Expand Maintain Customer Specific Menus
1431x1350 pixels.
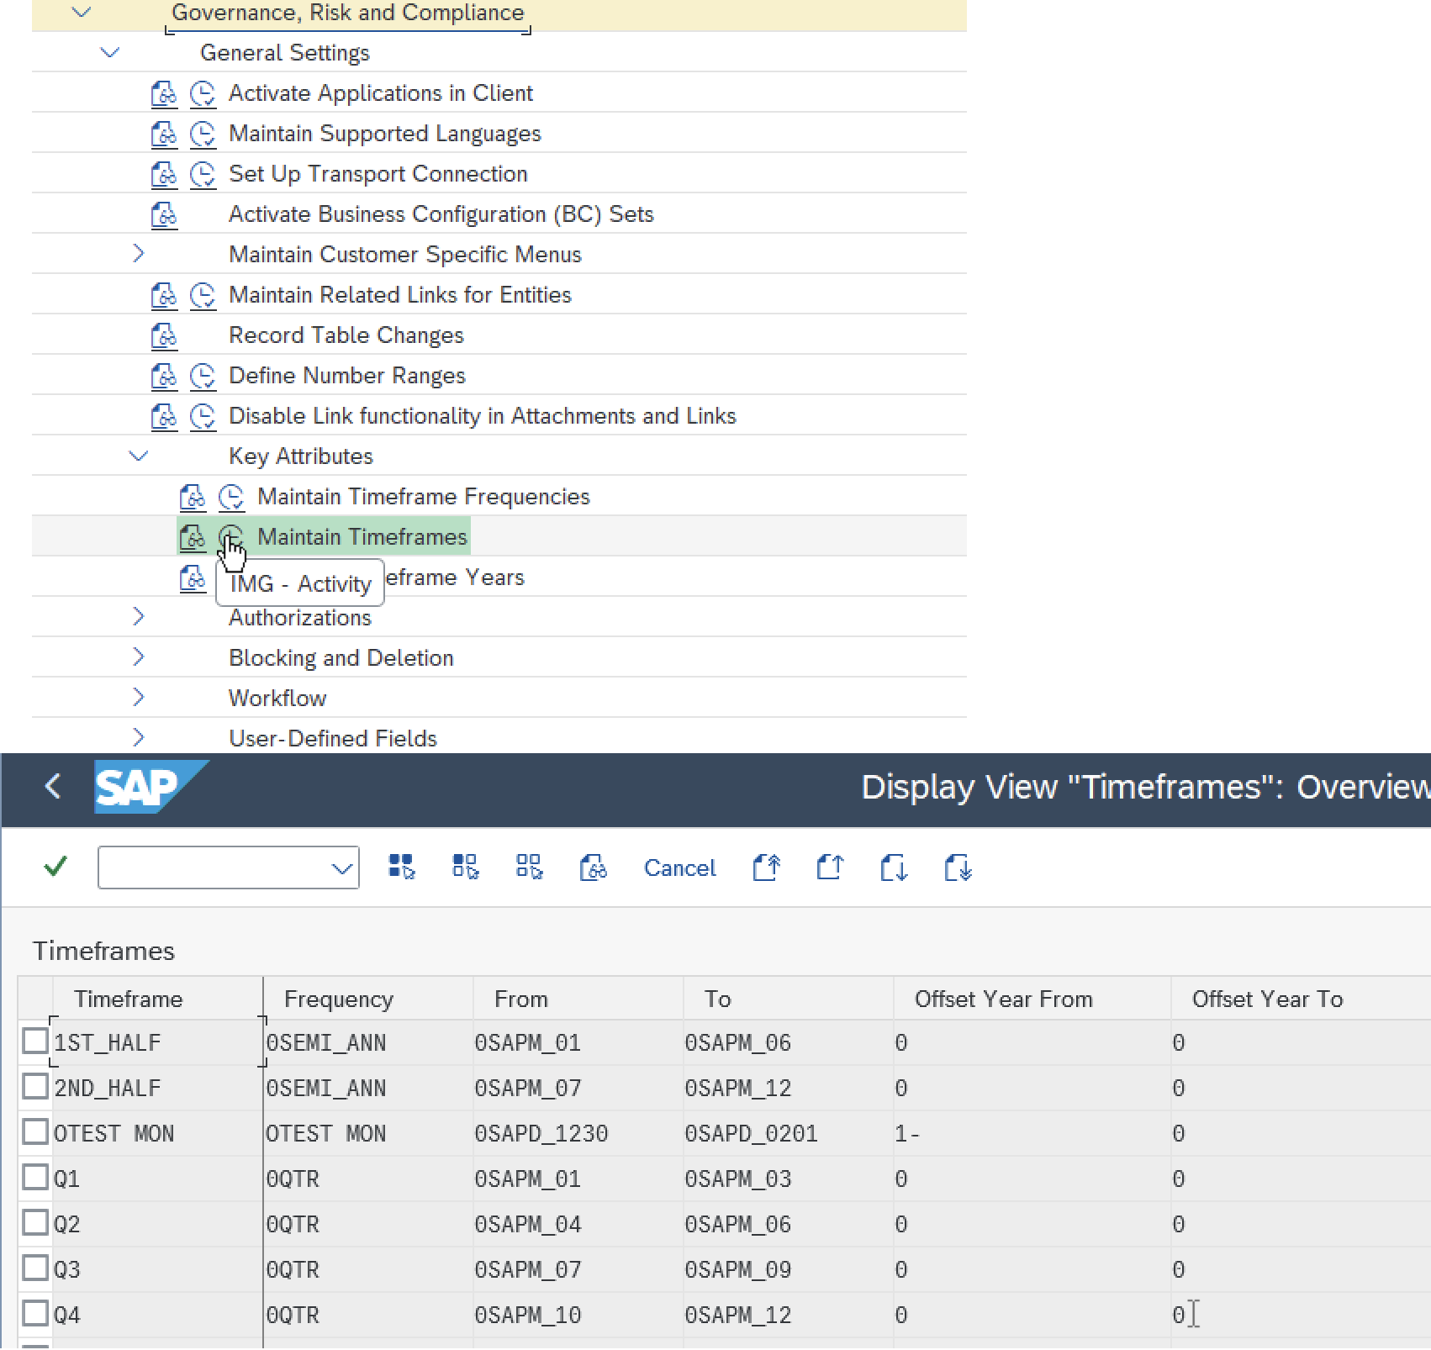(x=139, y=254)
